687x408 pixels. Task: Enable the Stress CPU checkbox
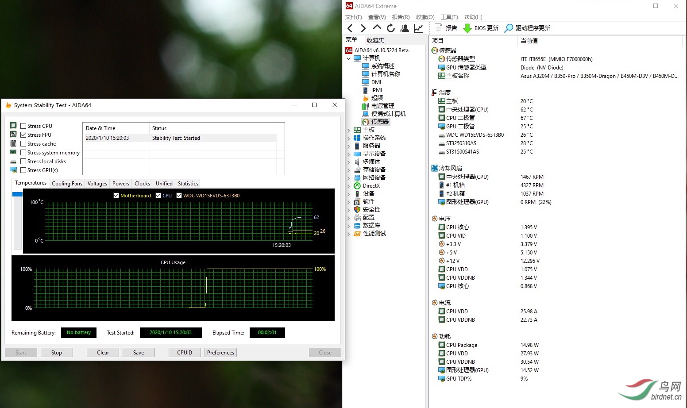23,126
